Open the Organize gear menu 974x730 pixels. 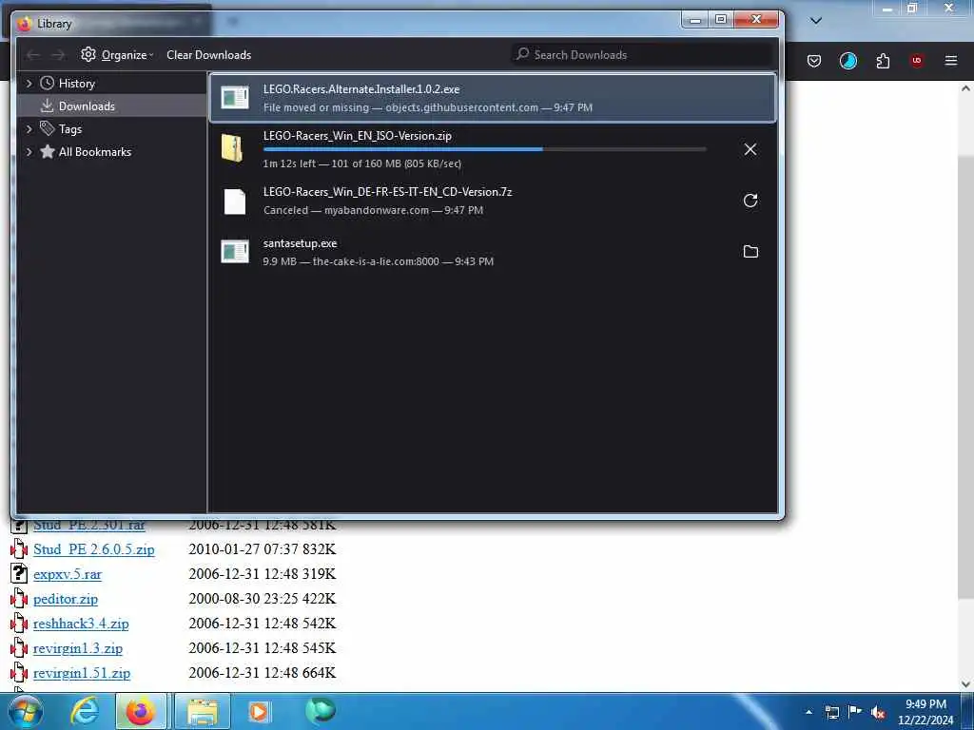click(x=116, y=54)
